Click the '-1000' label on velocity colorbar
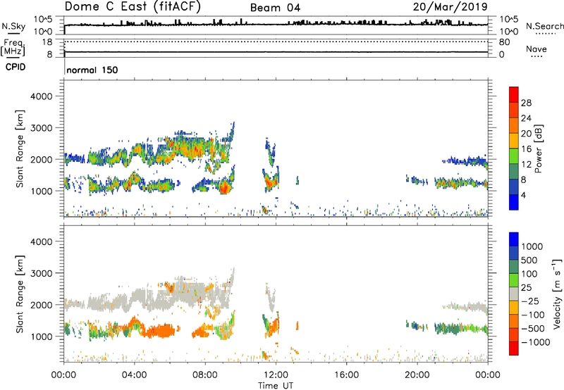 tap(535, 342)
